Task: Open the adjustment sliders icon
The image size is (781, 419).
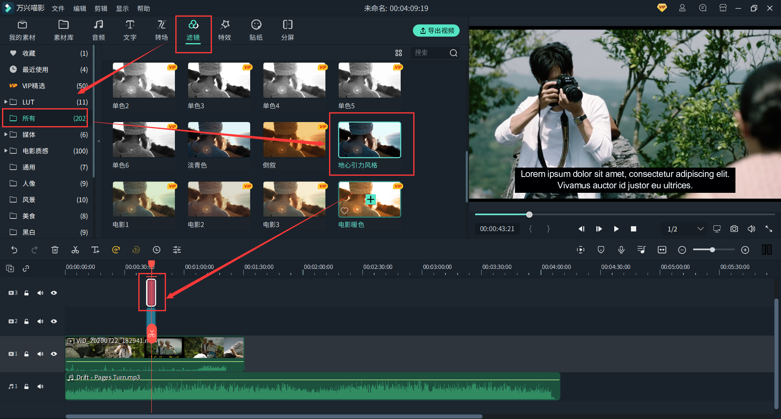Action: click(177, 250)
